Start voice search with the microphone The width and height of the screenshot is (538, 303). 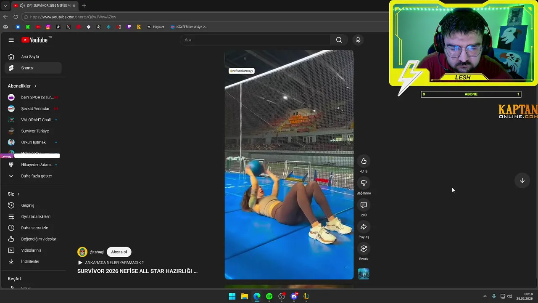(358, 40)
